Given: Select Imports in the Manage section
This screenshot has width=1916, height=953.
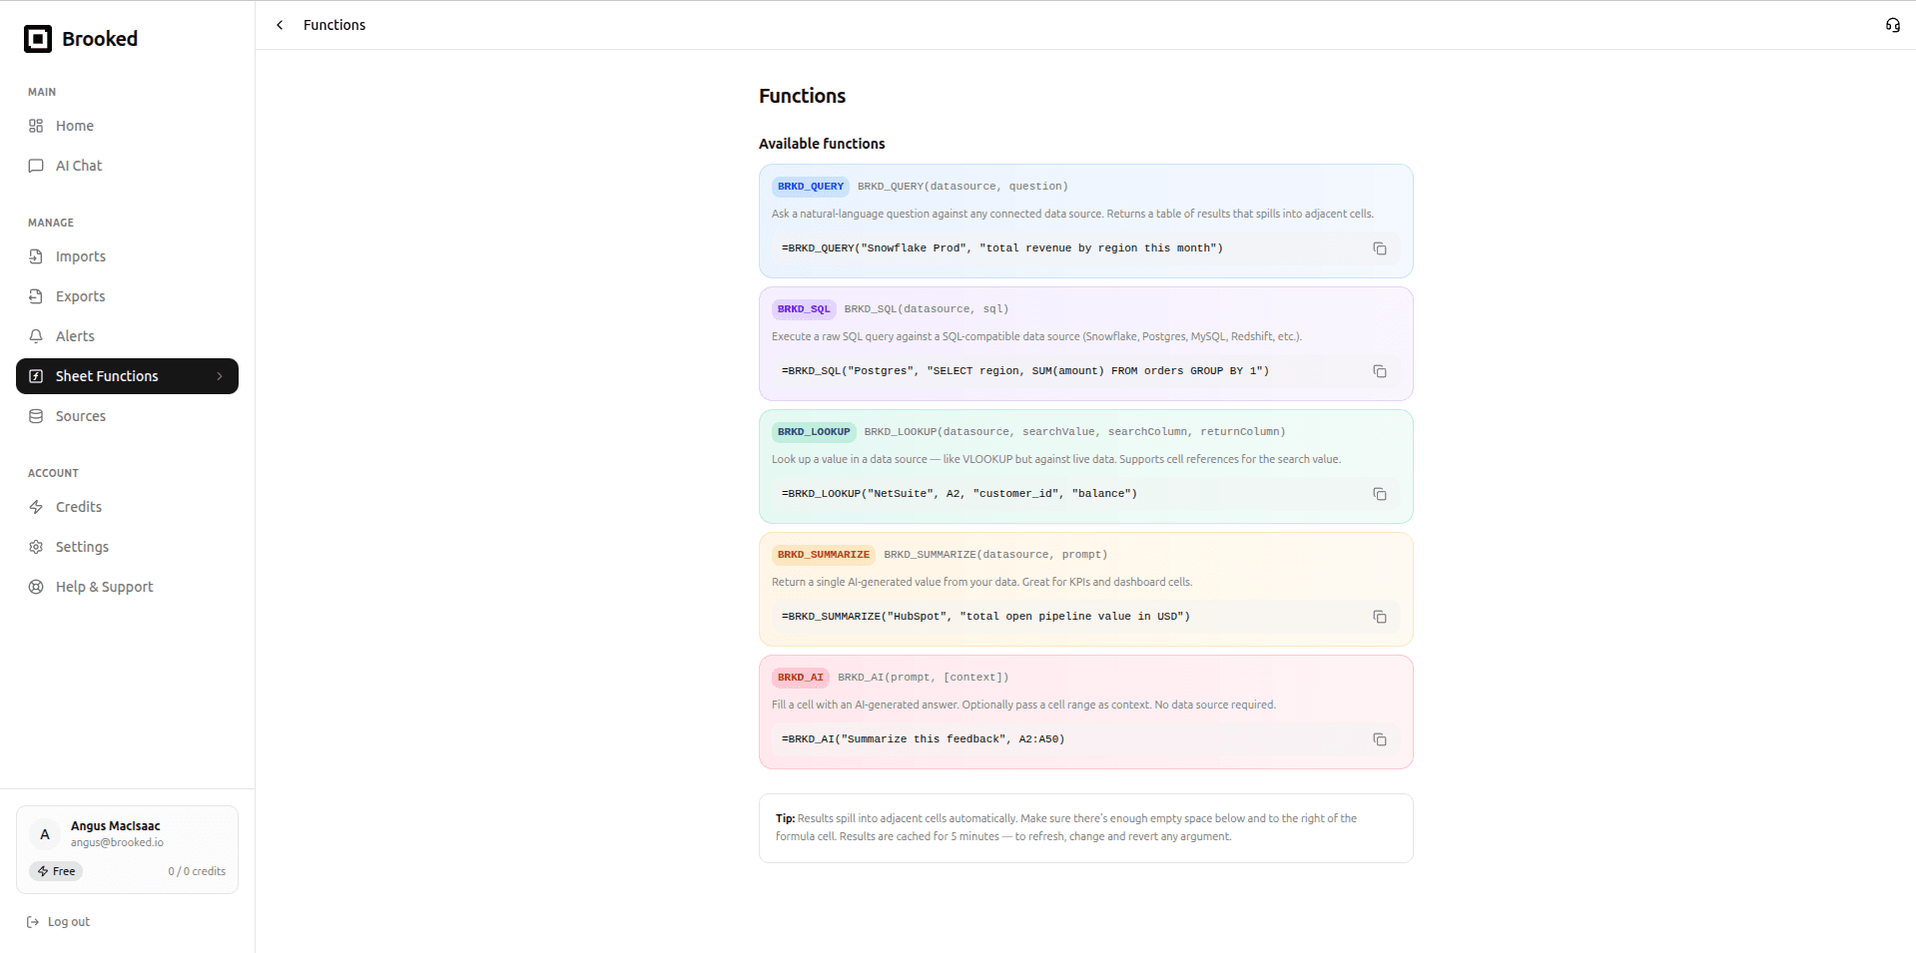Looking at the screenshot, I should pyautogui.click(x=127, y=256).
